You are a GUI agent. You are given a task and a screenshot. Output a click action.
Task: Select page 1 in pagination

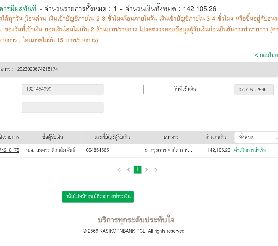[137, 170]
